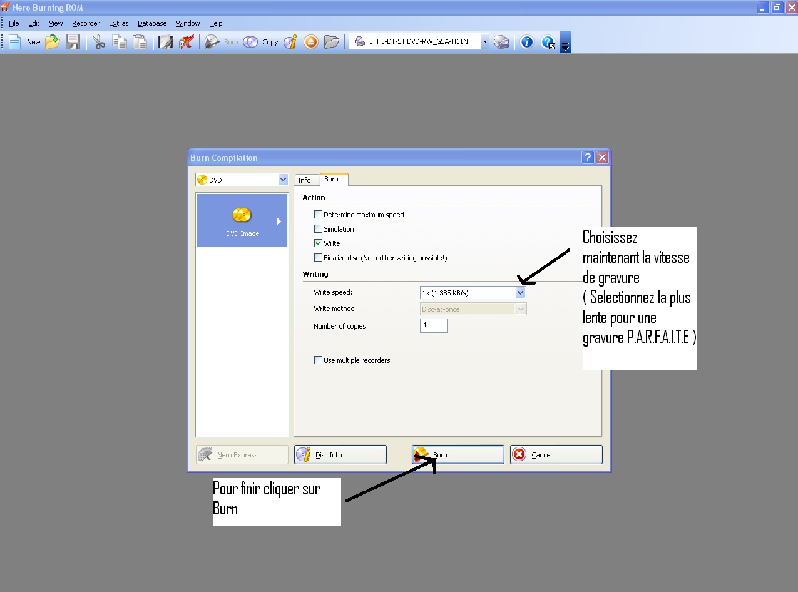This screenshot has width=798, height=592.
Task: Select the DVD Image compilation type
Action: [x=242, y=221]
